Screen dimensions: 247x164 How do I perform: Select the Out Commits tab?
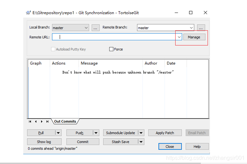(x=65, y=121)
